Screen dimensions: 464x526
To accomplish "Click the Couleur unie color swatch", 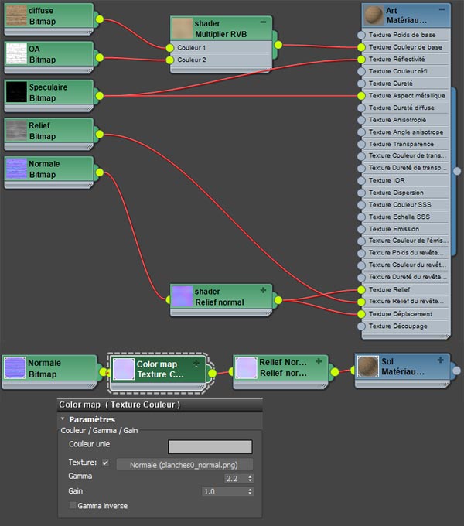I will click(210, 446).
